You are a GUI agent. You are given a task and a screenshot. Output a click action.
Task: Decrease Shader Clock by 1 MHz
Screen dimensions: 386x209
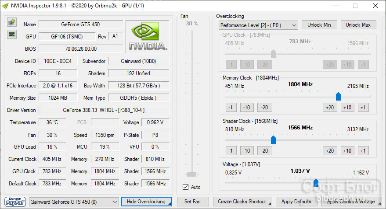231,151
